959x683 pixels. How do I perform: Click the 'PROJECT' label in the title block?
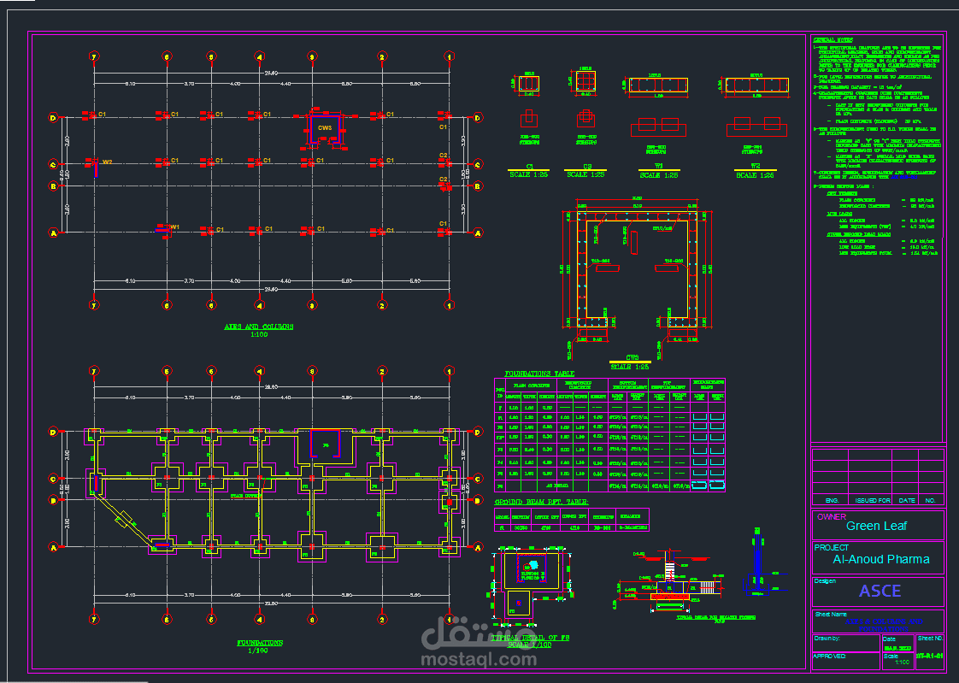point(832,547)
